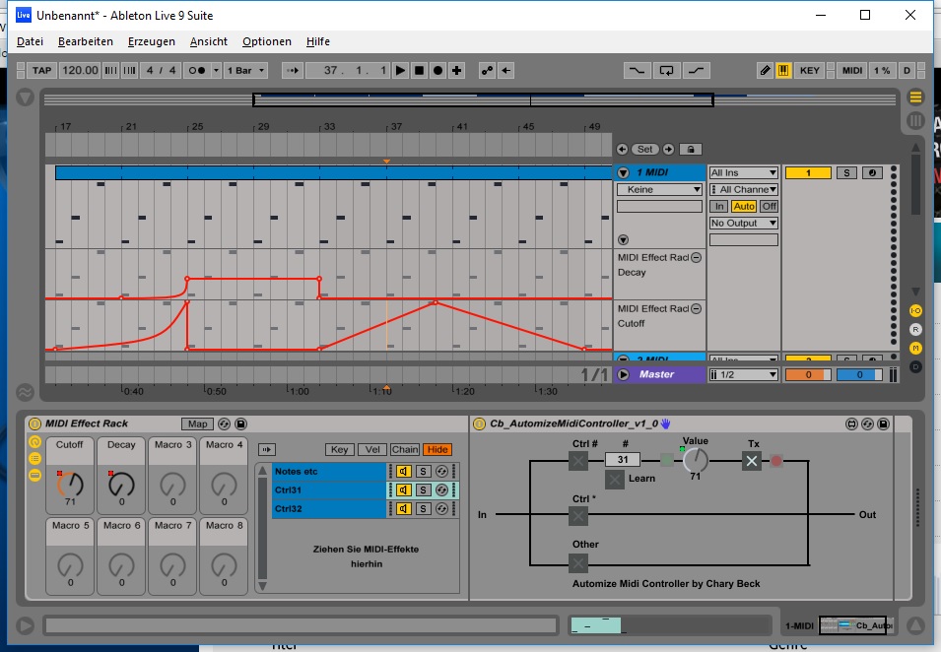Activate the Draw Mode pencil icon
The image size is (941, 652).
pyautogui.click(x=765, y=71)
